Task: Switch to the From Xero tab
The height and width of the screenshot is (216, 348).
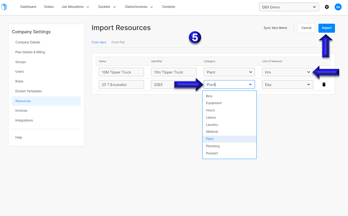Action: 99,42
